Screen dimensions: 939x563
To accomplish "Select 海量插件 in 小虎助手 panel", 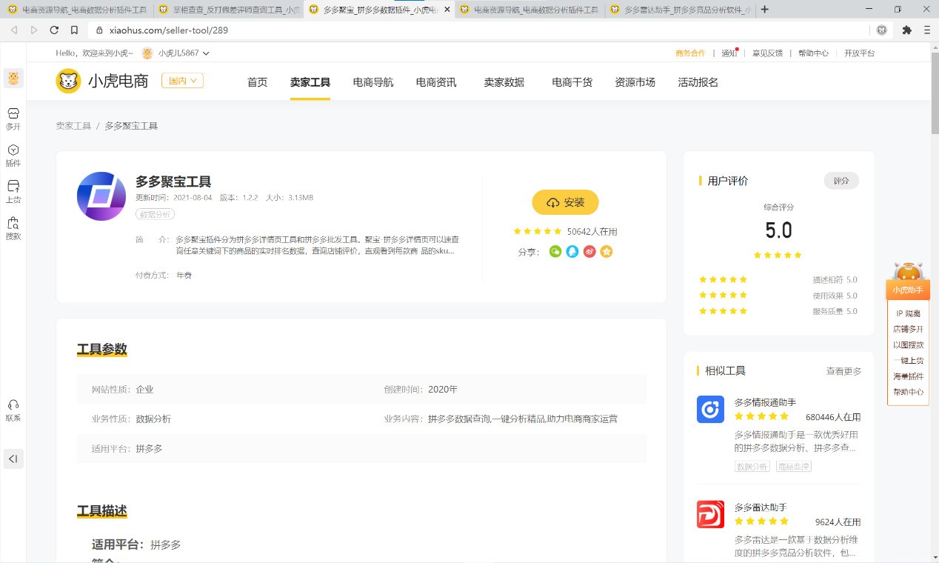I will [x=908, y=376].
